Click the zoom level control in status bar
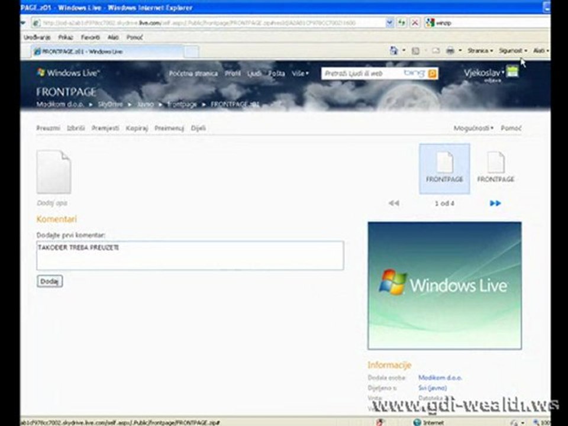 tap(541, 422)
